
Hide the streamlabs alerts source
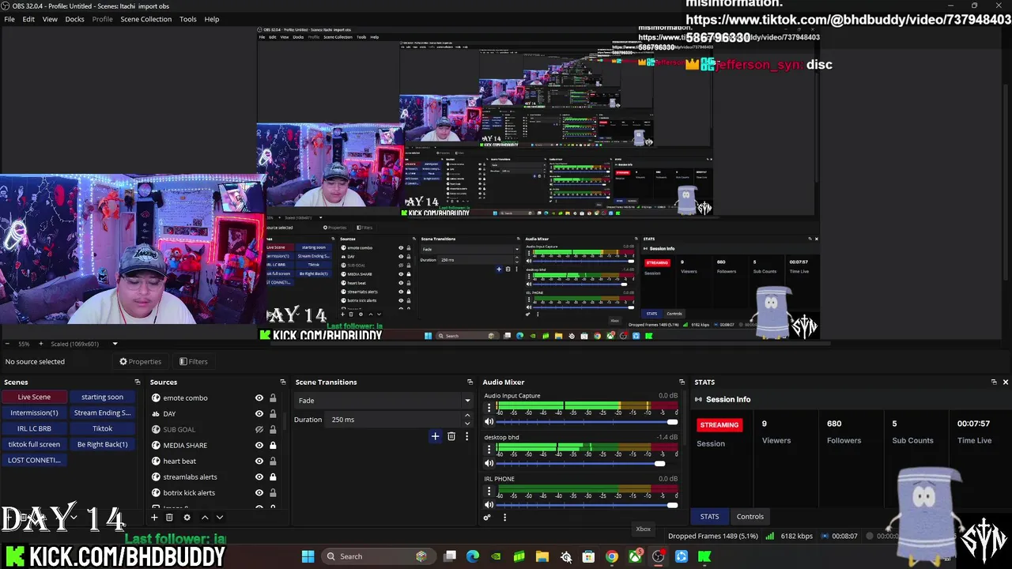coord(259,477)
